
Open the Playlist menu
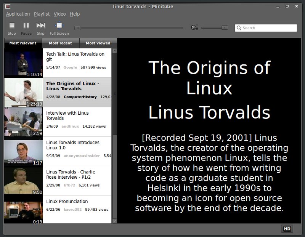pyautogui.click(x=42, y=14)
